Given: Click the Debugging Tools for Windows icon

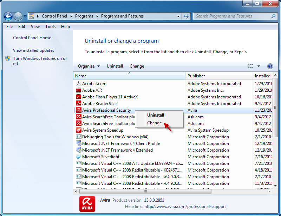Looking at the screenshot, I should (78, 137).
